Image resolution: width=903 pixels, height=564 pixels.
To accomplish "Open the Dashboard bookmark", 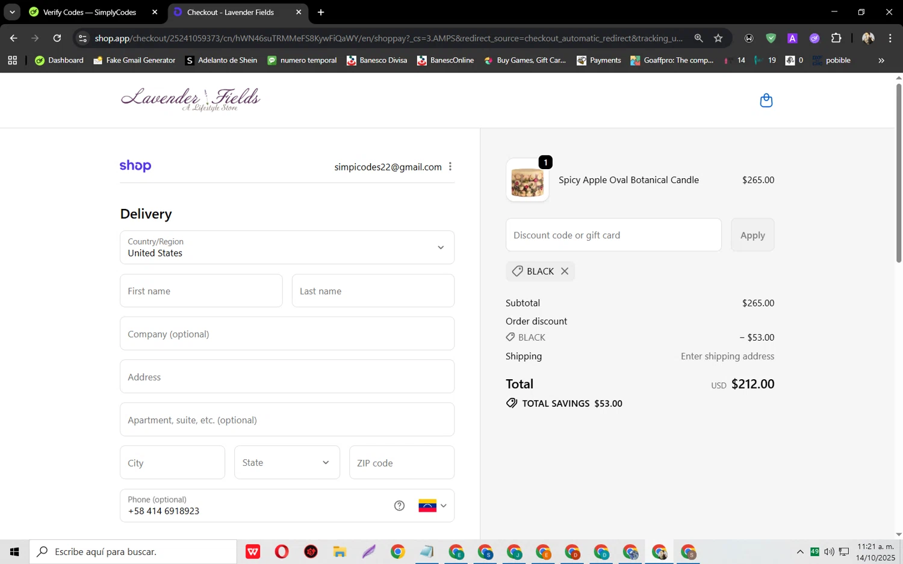I will click(x=60, y=60).
